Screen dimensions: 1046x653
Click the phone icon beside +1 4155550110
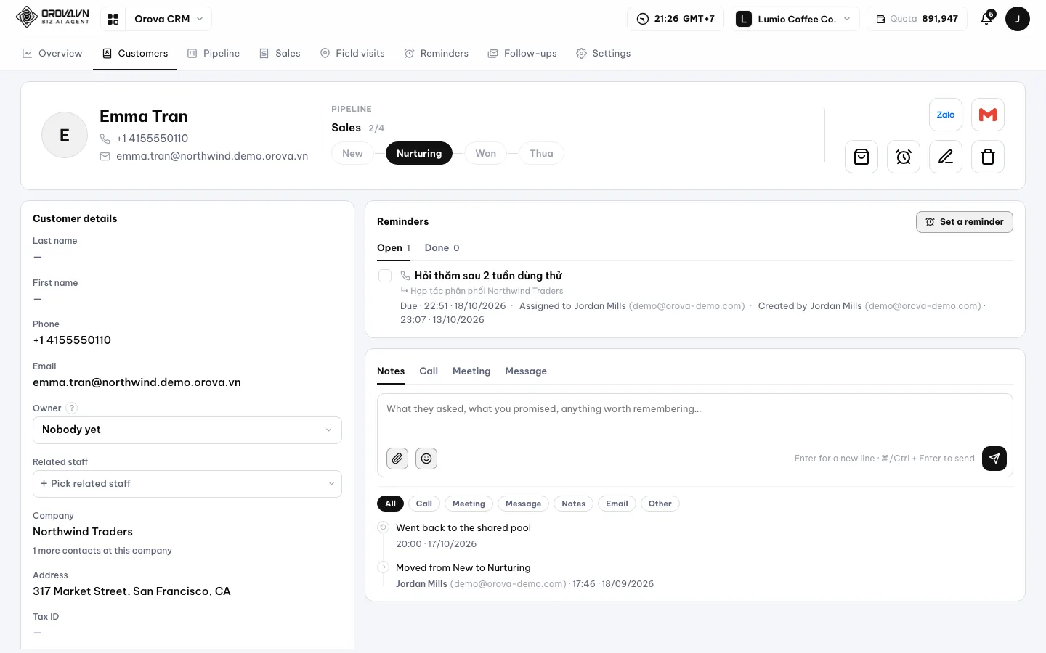pyautogui.click(x=105, y=139)
